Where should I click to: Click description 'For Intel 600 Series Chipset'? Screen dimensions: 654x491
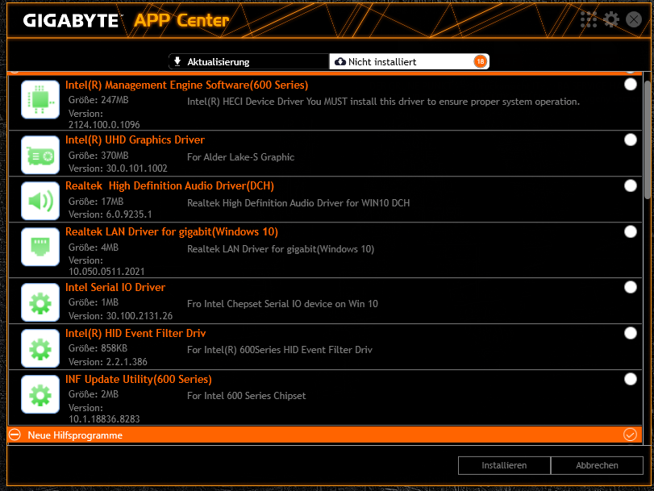tap(247, 396)
